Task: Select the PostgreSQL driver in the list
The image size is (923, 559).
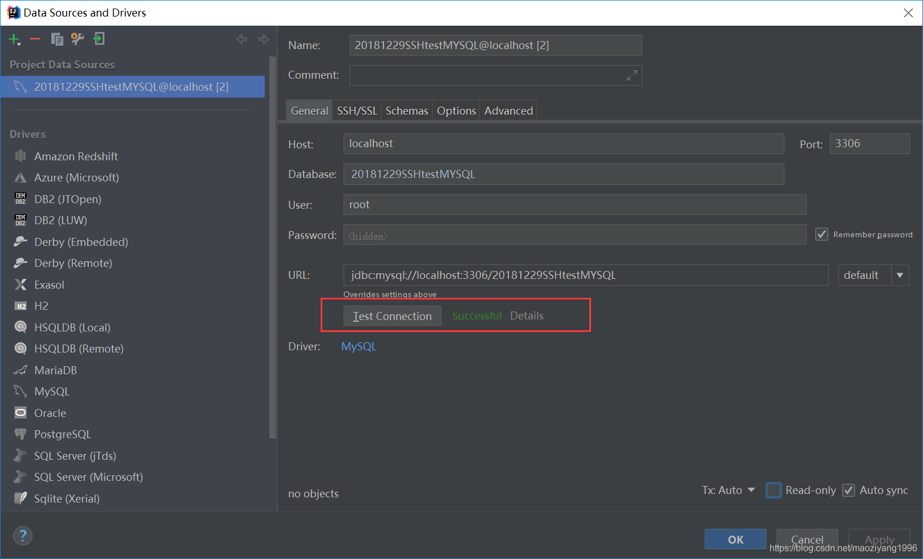Action: [62, 434]
